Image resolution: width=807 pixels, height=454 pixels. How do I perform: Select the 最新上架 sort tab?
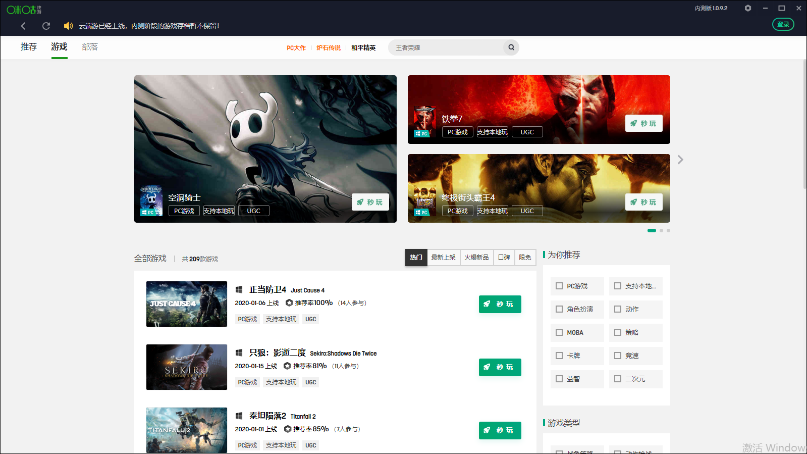[444, 258]
